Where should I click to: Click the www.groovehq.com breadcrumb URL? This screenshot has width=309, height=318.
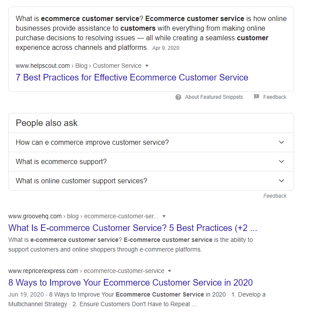click(x=35, y=216)
